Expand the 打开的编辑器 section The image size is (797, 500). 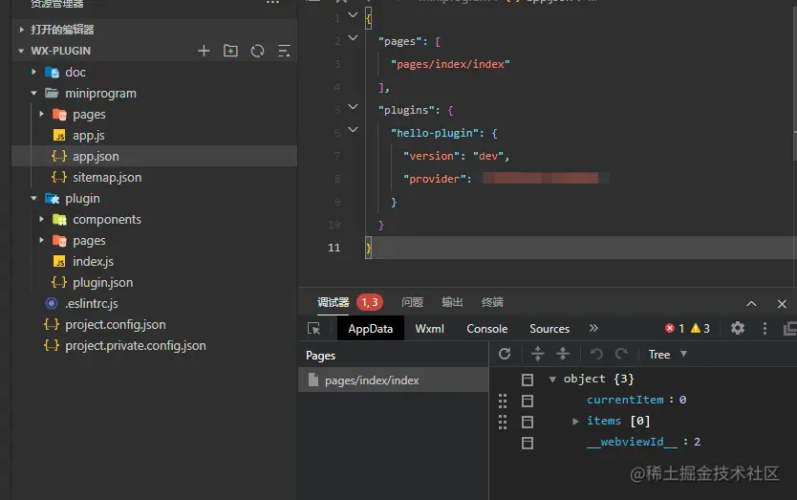click(21, 30)
